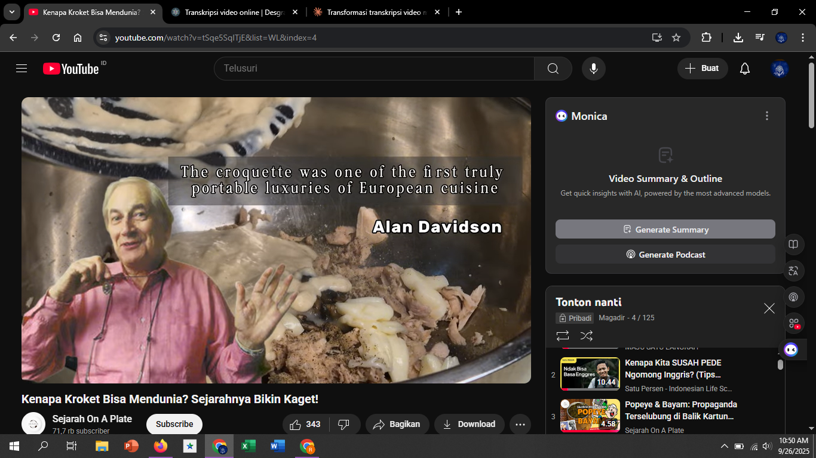Screen dimensions: 816x458
Task: Go to the YouTube home logo
Action: click(x=70, y=69)
